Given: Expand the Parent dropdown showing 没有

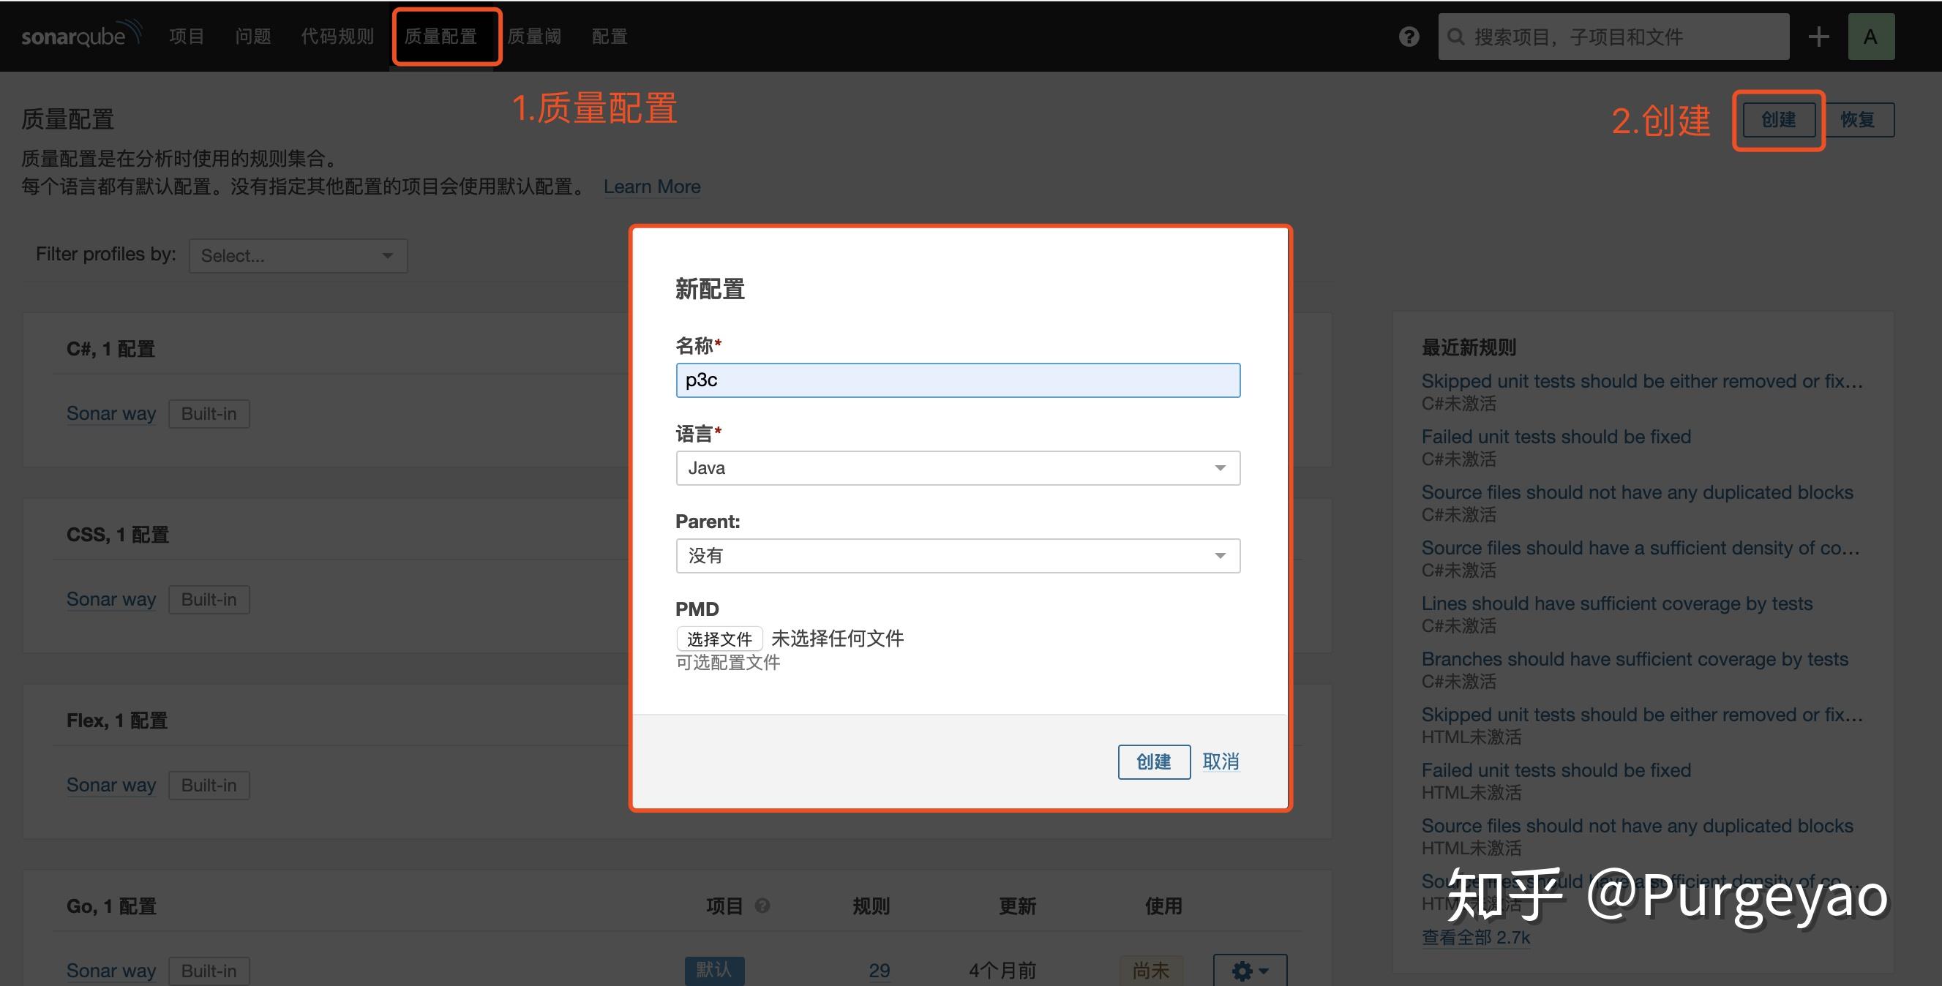Looking at the screenshot, I should (x=957, y=556).
